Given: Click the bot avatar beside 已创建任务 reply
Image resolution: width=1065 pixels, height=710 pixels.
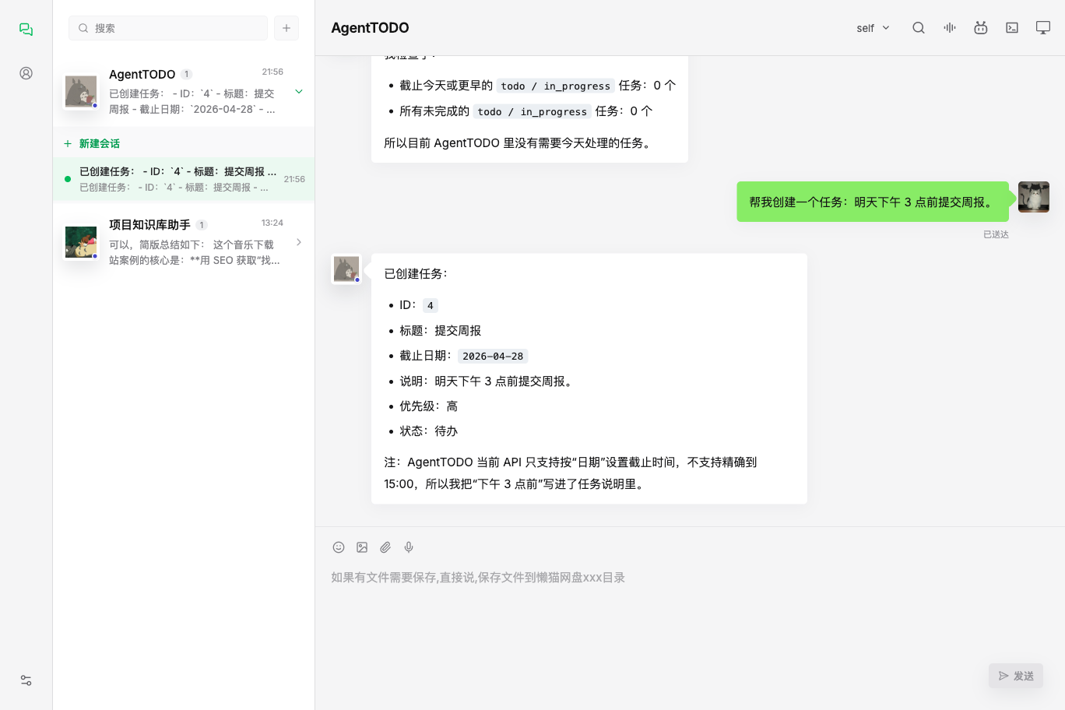Looking at the screenshot, I should click(346, 269).
